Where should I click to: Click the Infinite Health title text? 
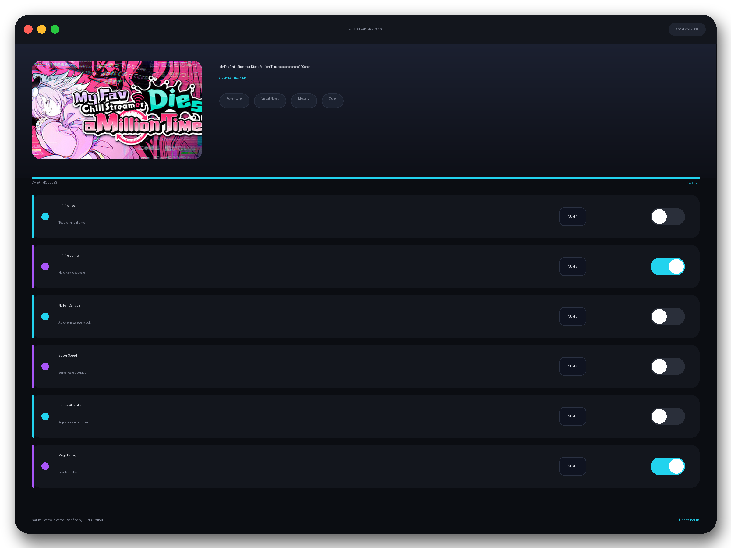point(69,205)
